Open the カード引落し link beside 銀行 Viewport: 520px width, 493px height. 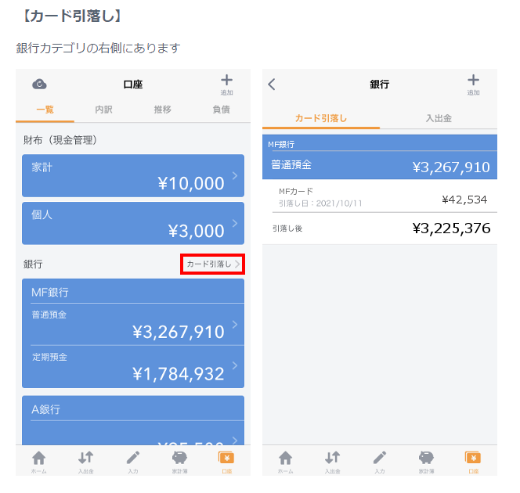pyautogui.click(x=212, y=264)
